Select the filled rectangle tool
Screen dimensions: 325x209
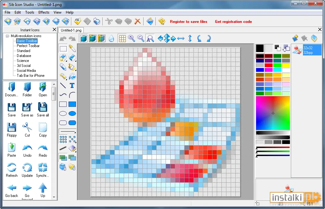pyautogui.click(x=72, y=104)
